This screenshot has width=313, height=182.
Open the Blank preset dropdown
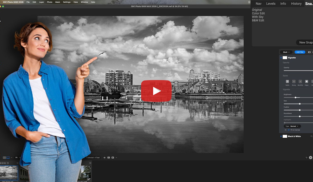pyautogui.click(x=286, y=52)
